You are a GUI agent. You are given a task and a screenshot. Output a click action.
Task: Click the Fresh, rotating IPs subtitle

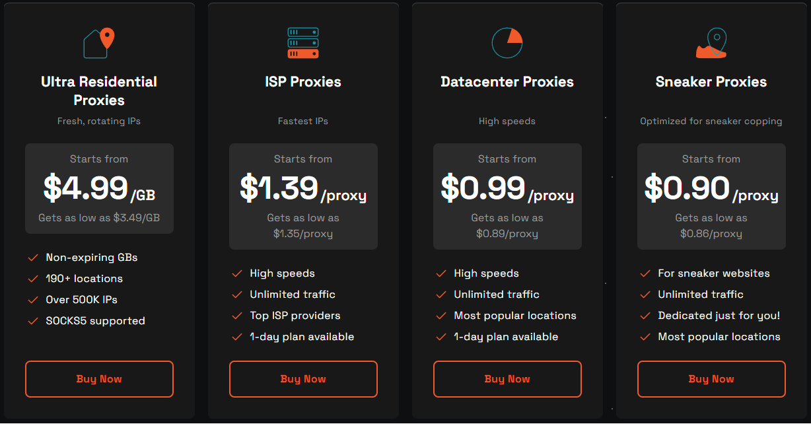click(99, 121)
